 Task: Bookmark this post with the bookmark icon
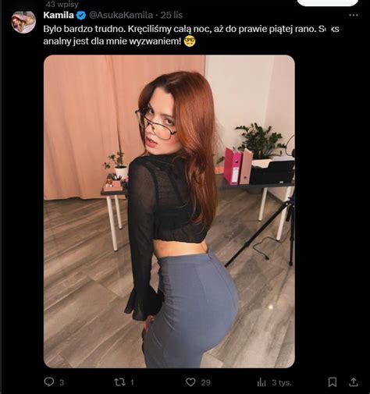333,382
